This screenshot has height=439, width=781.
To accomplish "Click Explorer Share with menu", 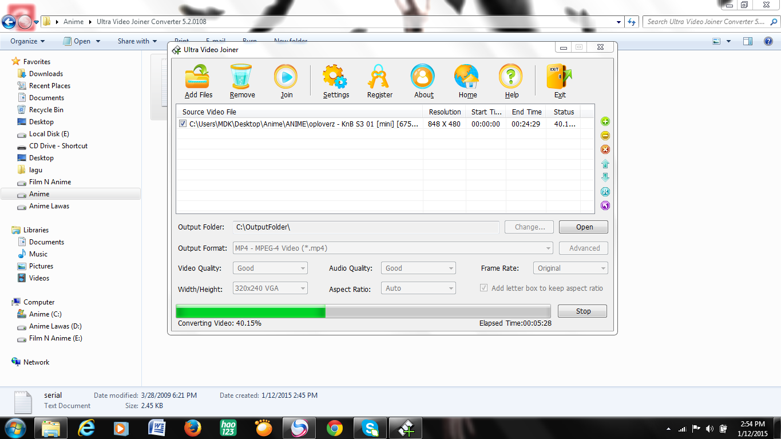I will tap(137, 41).
